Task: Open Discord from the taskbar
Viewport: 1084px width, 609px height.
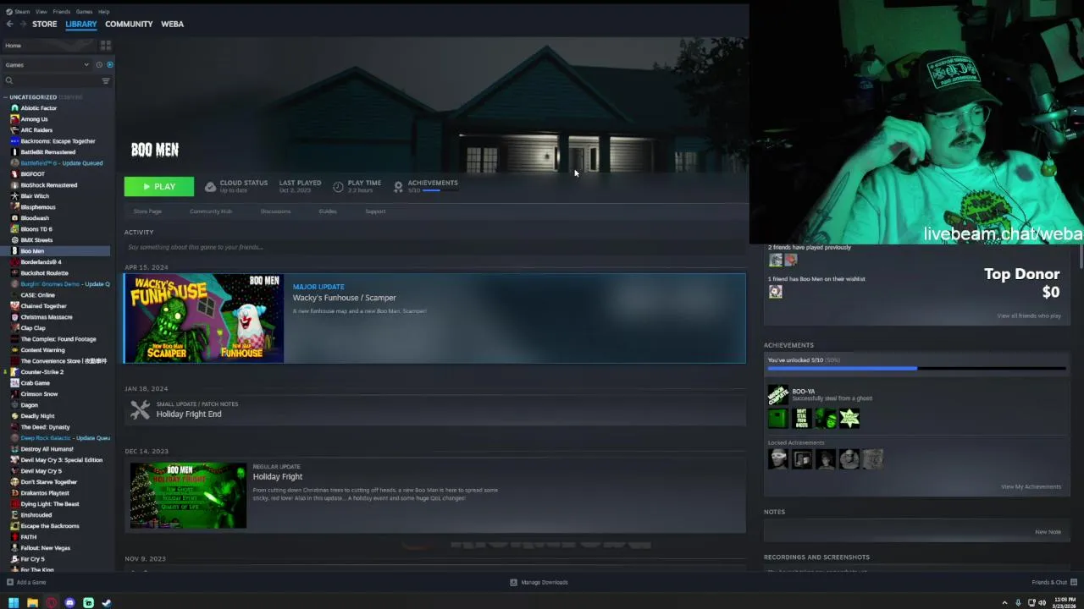Action: [69, 603]
